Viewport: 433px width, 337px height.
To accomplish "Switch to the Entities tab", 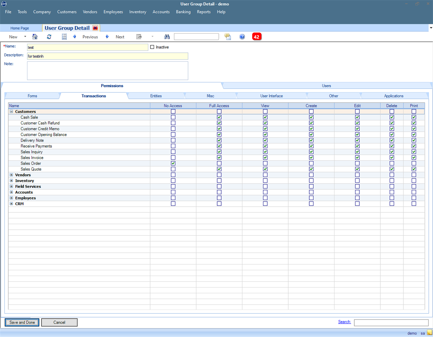I will [156, 96].
